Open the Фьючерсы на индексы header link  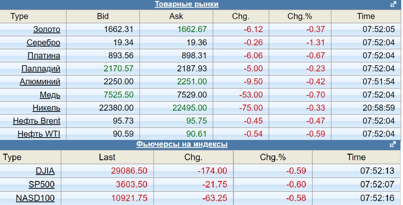coord(182,144)
